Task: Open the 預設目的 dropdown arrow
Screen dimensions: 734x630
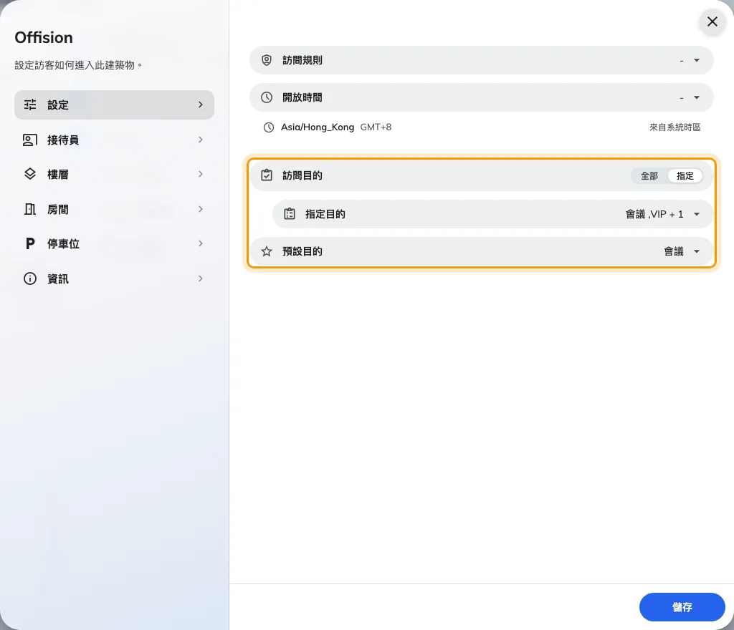Action: pos(697,251)
